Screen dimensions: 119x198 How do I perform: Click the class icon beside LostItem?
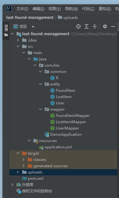click(52, 97)
